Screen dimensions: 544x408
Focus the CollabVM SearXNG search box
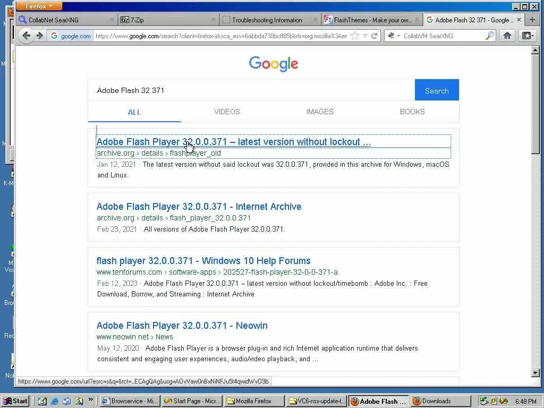pos(443,36)
